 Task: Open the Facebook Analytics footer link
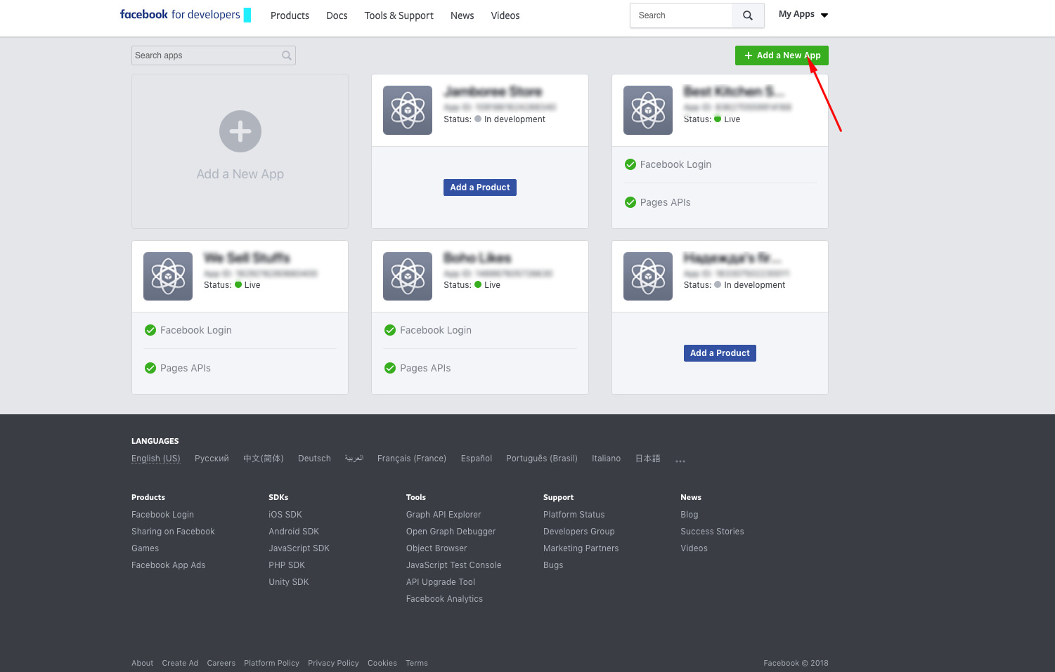point(444,599)
